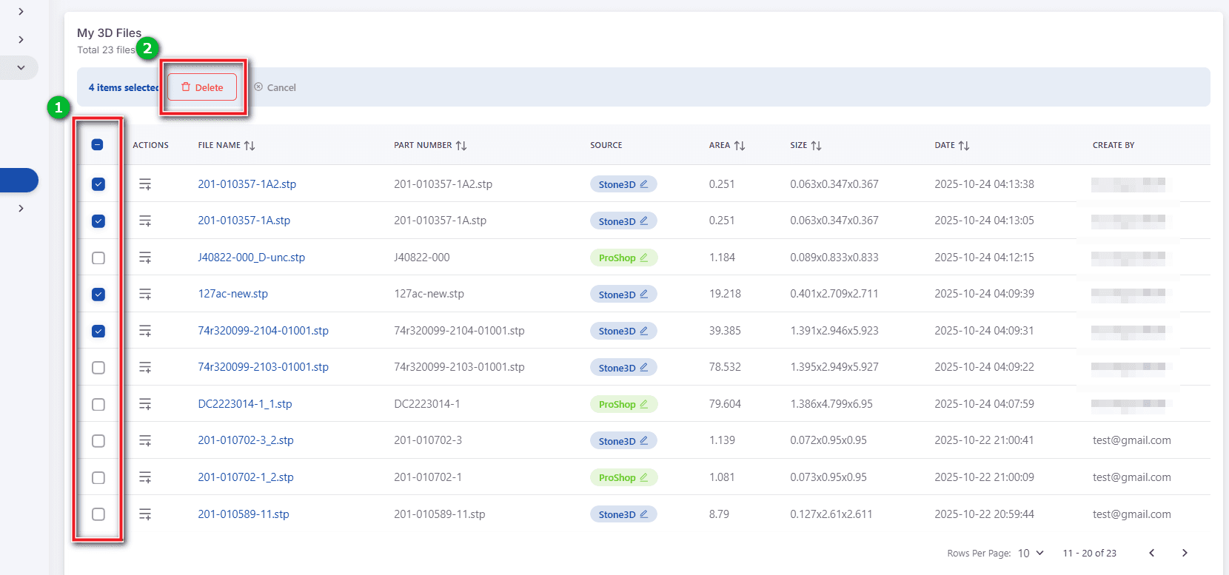This screenshot has height=575, width=1229.
Task: Edit Stone3D source tag of 201-010589-11.stp
Action: click(644, 514)
